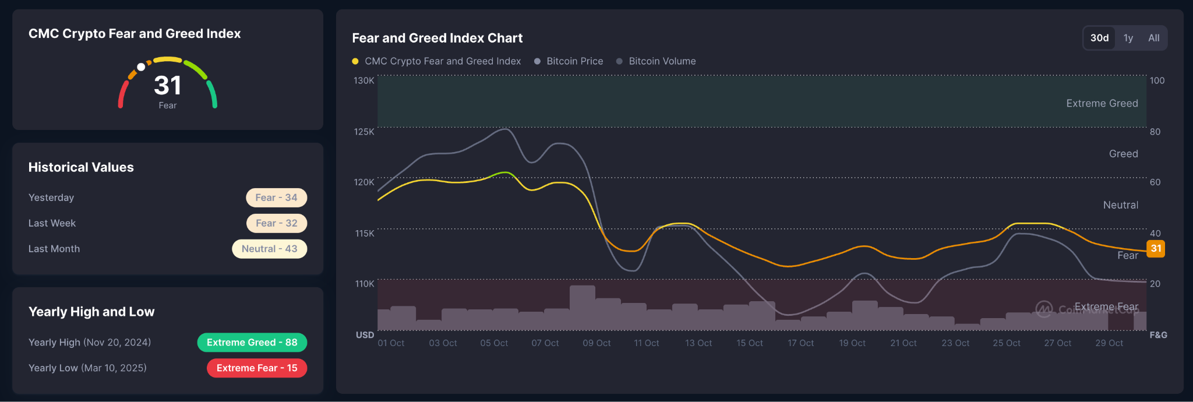Click the 'Last Month' row label
The width and height of the screenshot is (1193, 402).
[x=54, y=249]
